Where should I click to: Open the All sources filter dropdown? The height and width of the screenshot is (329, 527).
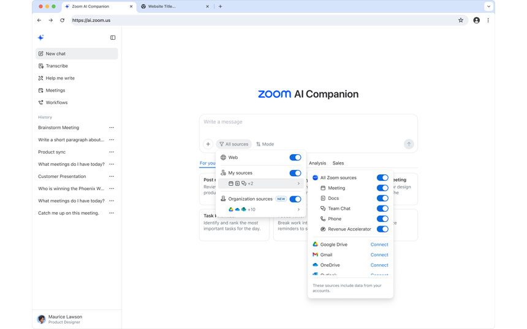point(234,144)
